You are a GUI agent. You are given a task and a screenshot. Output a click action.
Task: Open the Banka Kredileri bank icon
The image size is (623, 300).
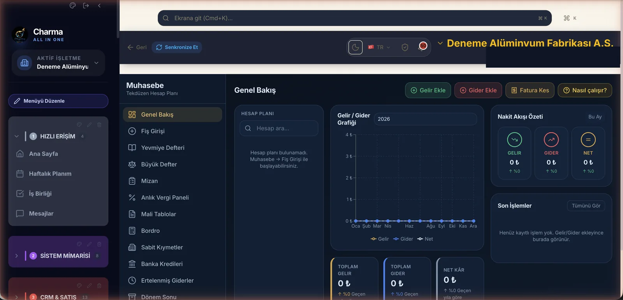(x=132, y=264)
